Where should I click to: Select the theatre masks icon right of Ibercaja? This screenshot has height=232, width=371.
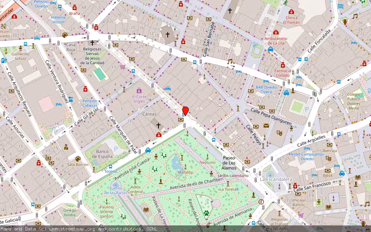tap(328, 158)
